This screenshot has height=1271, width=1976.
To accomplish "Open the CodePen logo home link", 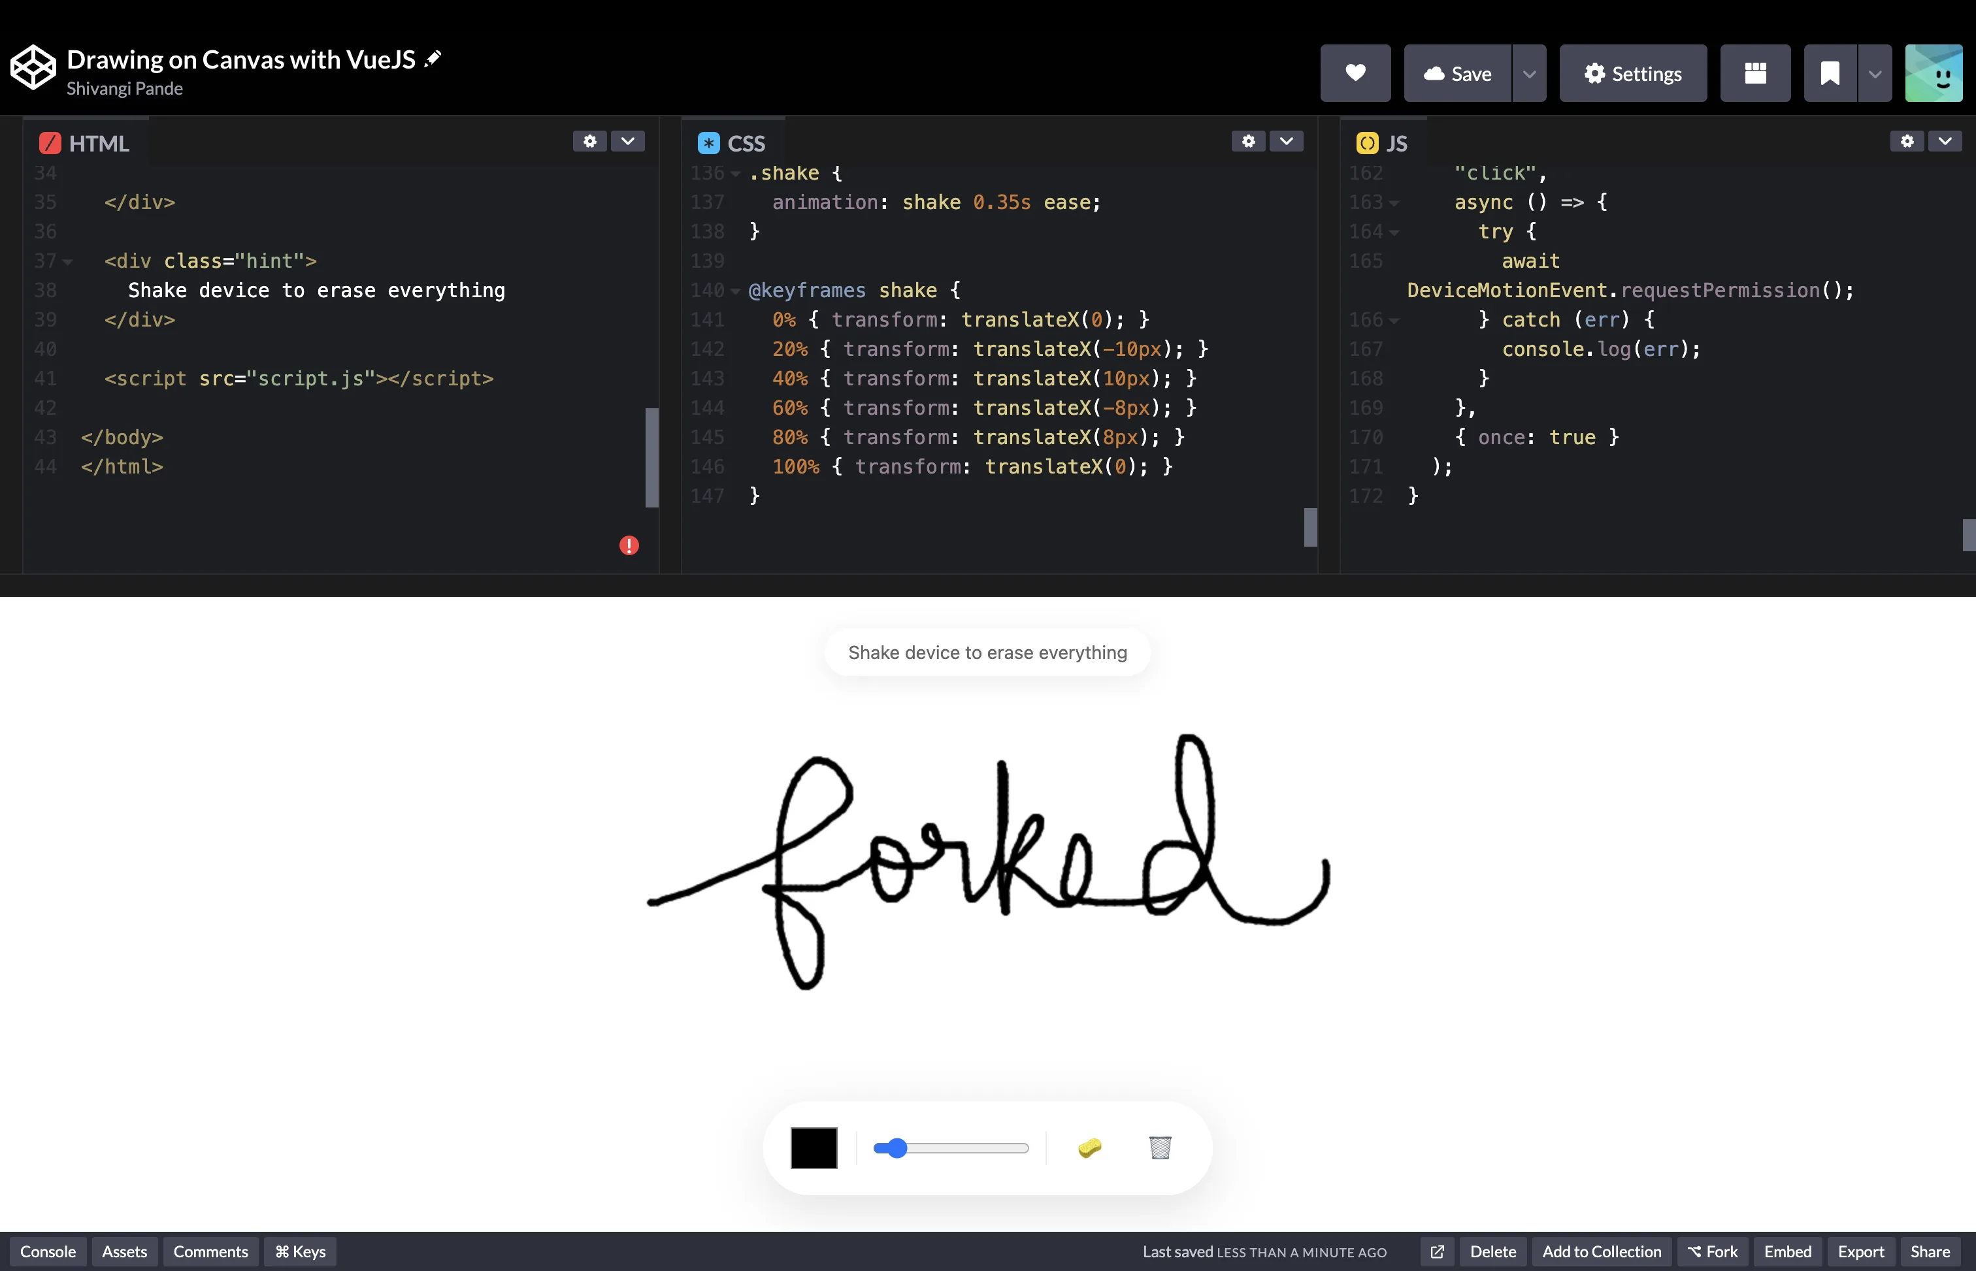I will pos(33,68).
